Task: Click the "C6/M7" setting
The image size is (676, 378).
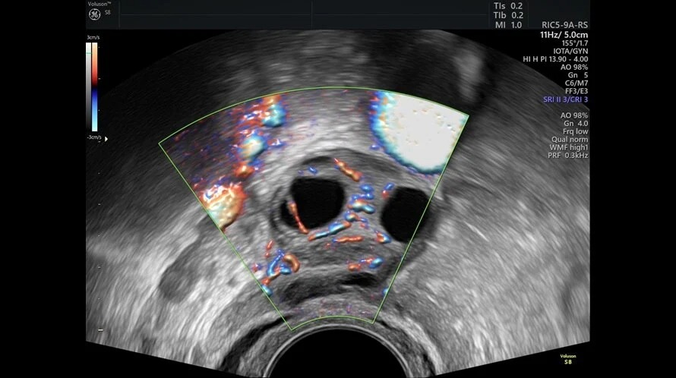Action: click(x=576, y=83)
